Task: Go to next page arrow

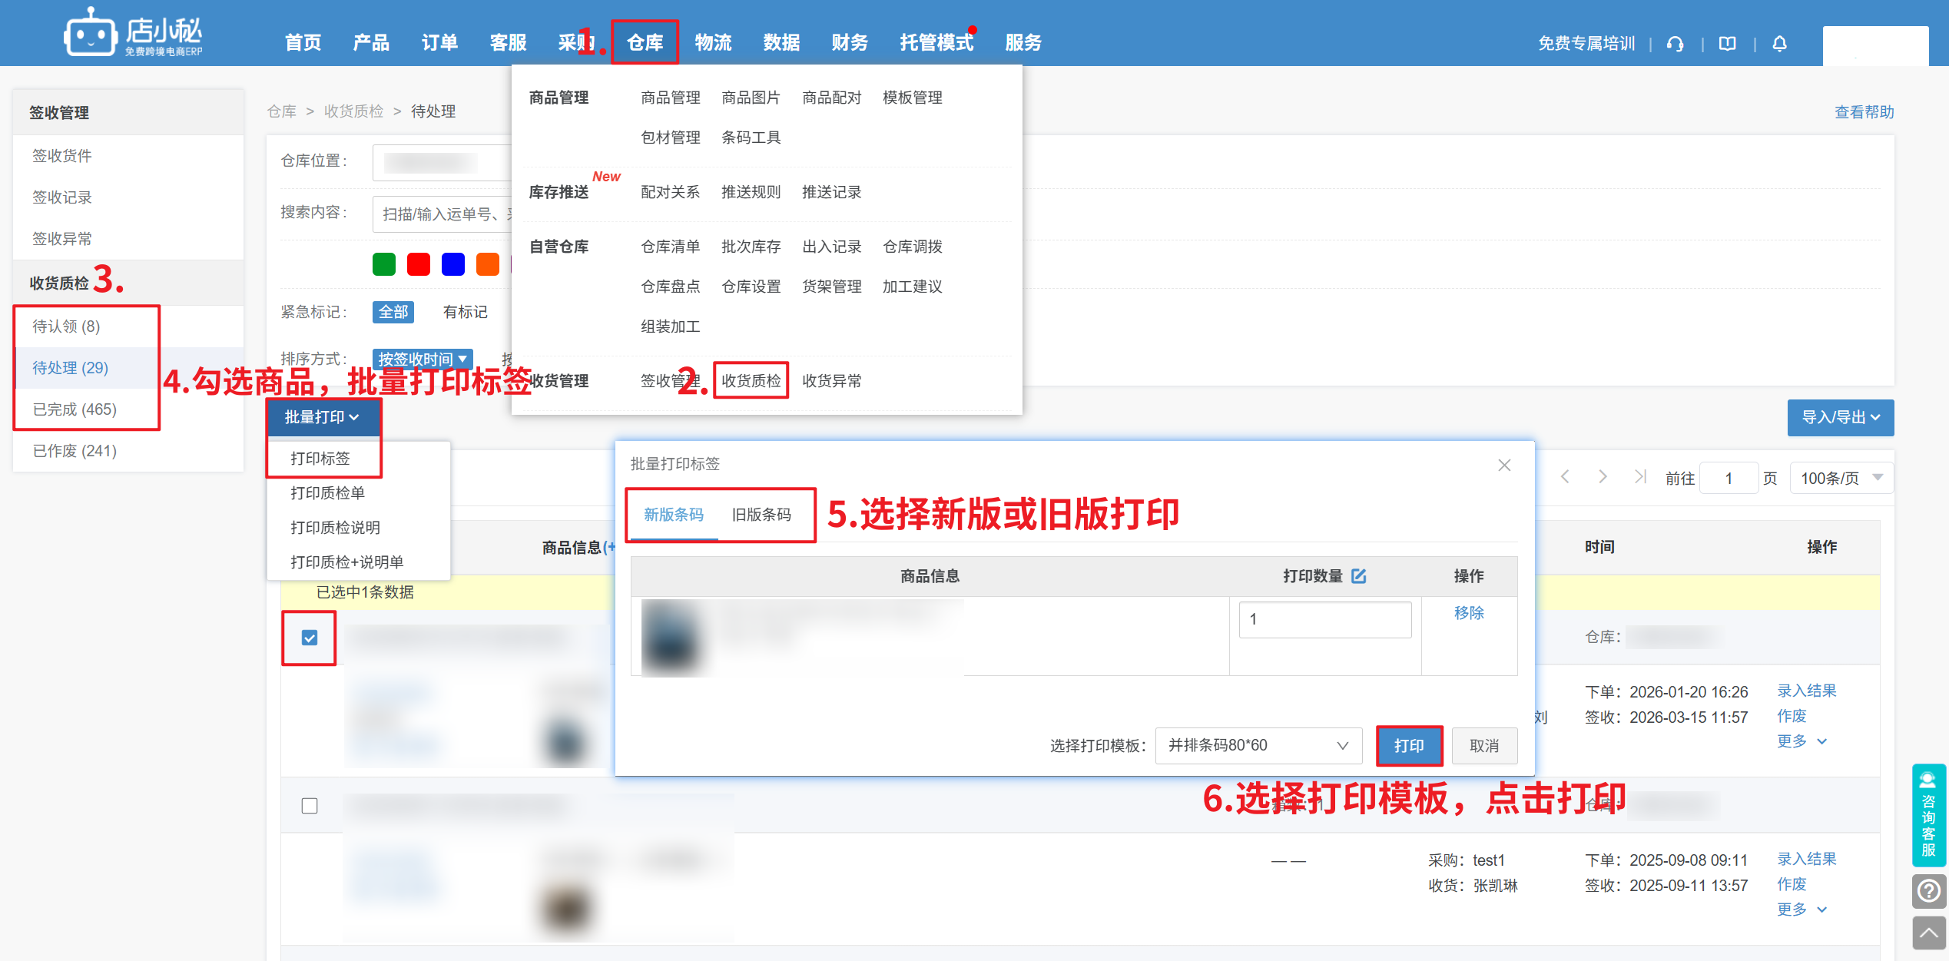Action: point(1603,477)
